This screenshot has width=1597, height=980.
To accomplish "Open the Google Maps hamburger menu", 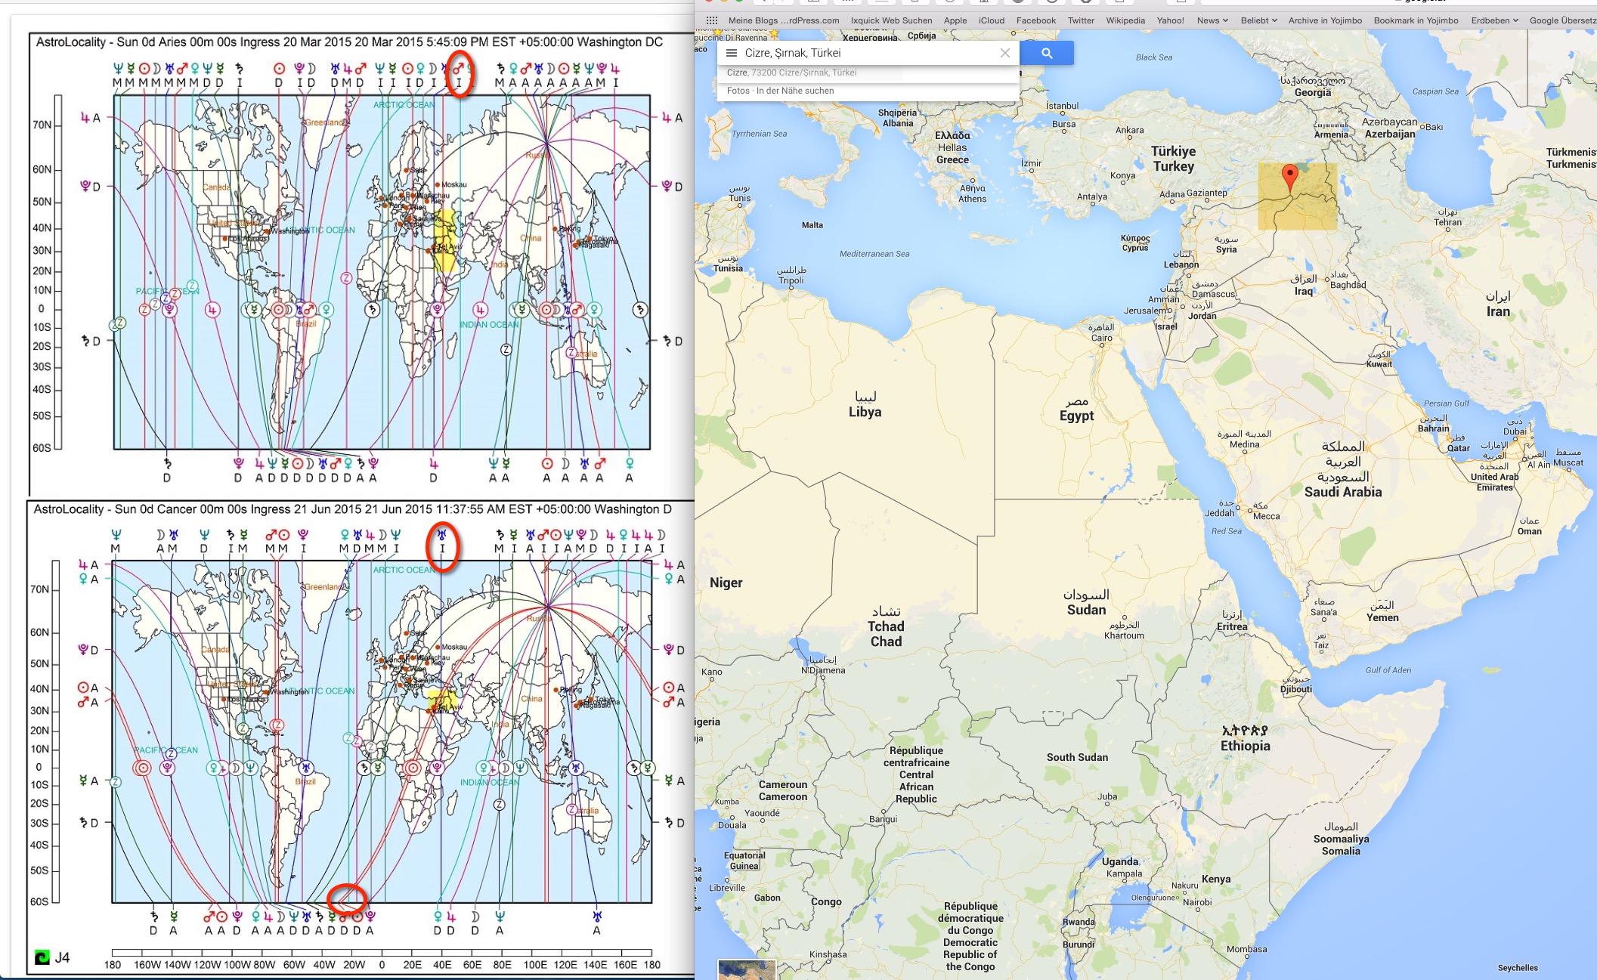I will [731, 53].
